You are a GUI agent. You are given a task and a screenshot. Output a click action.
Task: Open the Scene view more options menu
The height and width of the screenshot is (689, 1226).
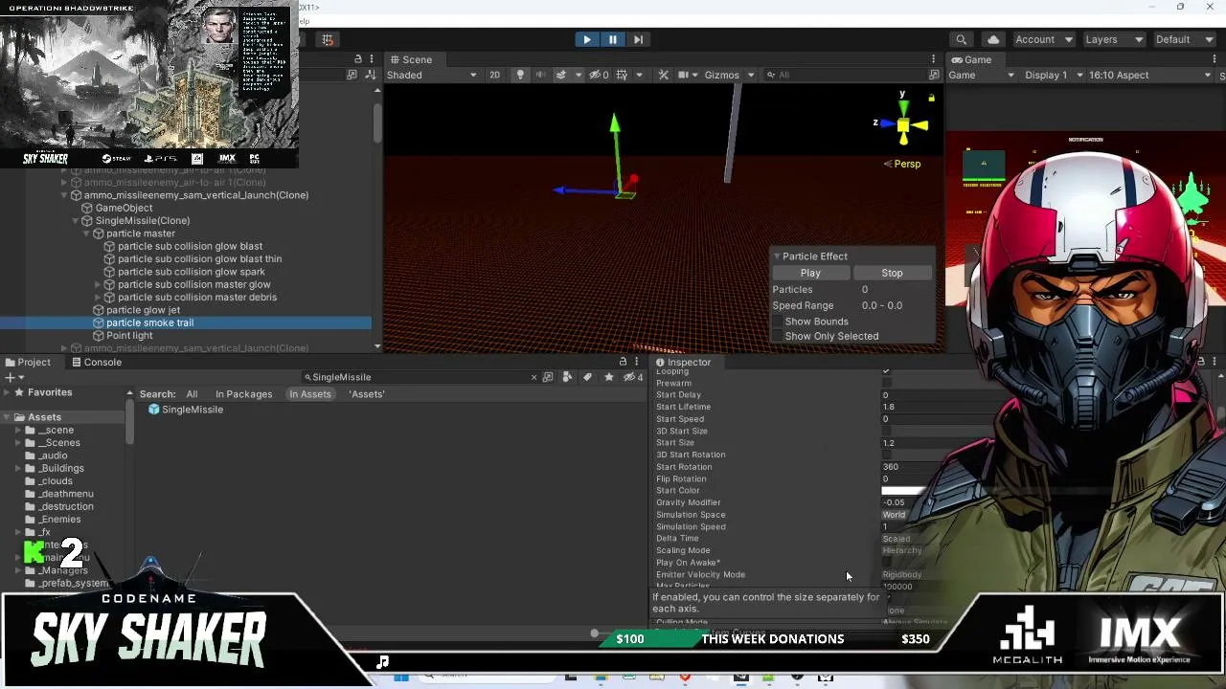click(x=933, y=59)
